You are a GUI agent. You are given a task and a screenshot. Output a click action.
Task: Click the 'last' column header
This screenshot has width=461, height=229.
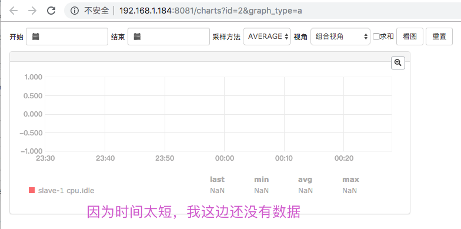[x=218, y=179]
